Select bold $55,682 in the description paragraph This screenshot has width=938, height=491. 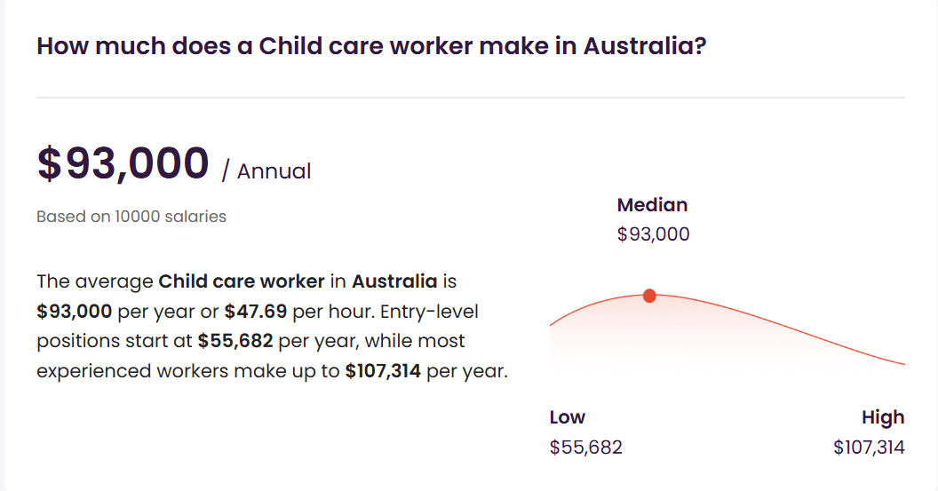point(235,341)
